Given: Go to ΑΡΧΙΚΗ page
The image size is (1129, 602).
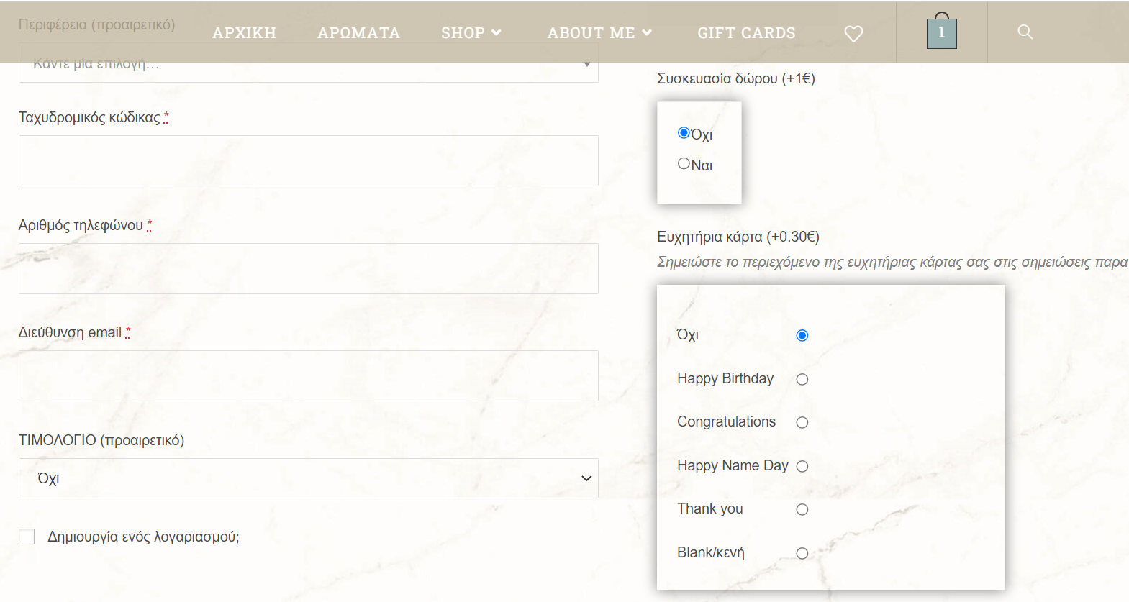Looking at the screenshot, I should (x=244, y=33).
